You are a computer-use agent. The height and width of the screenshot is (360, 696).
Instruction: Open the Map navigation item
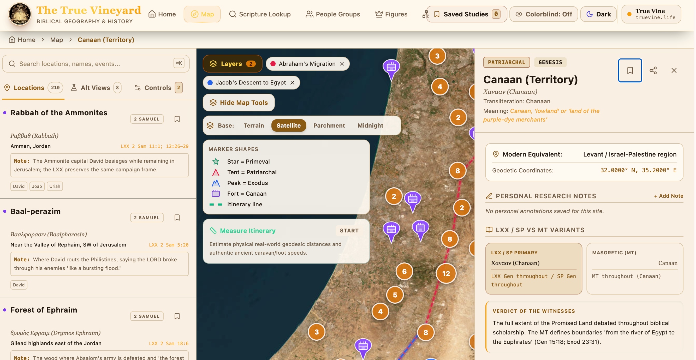[202, 14]
